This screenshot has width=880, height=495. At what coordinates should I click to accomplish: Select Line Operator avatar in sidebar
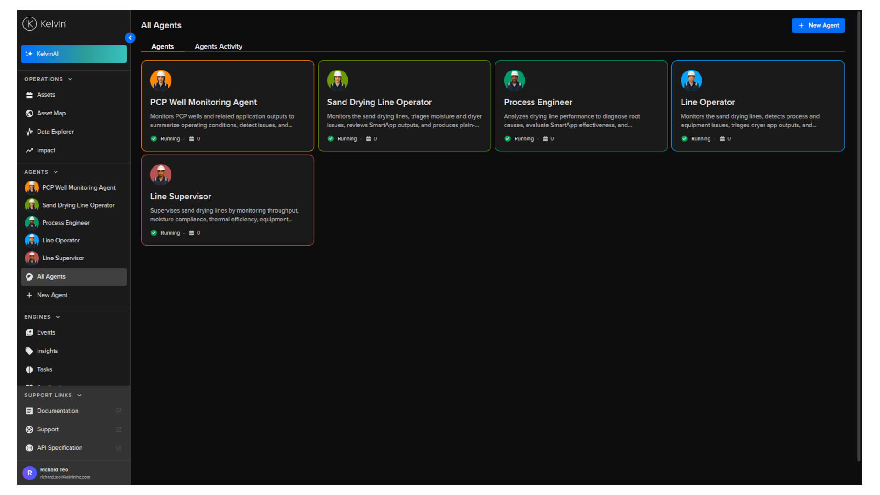point(32,241)
